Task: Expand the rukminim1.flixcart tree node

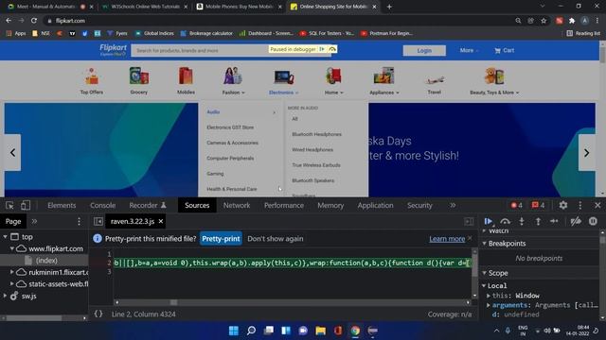Action: [x=12, y=272]
